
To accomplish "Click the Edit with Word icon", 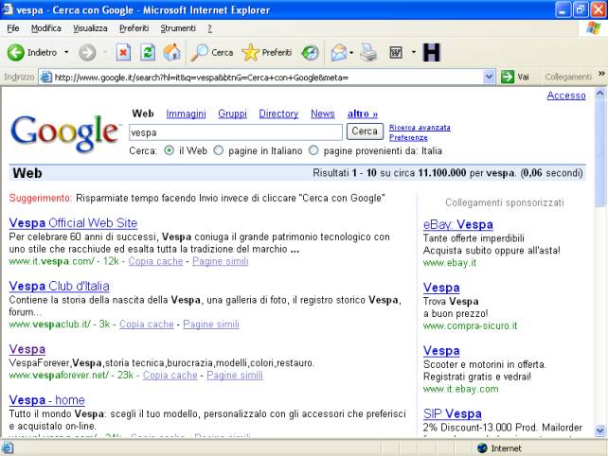I will (x=396, y=52).
